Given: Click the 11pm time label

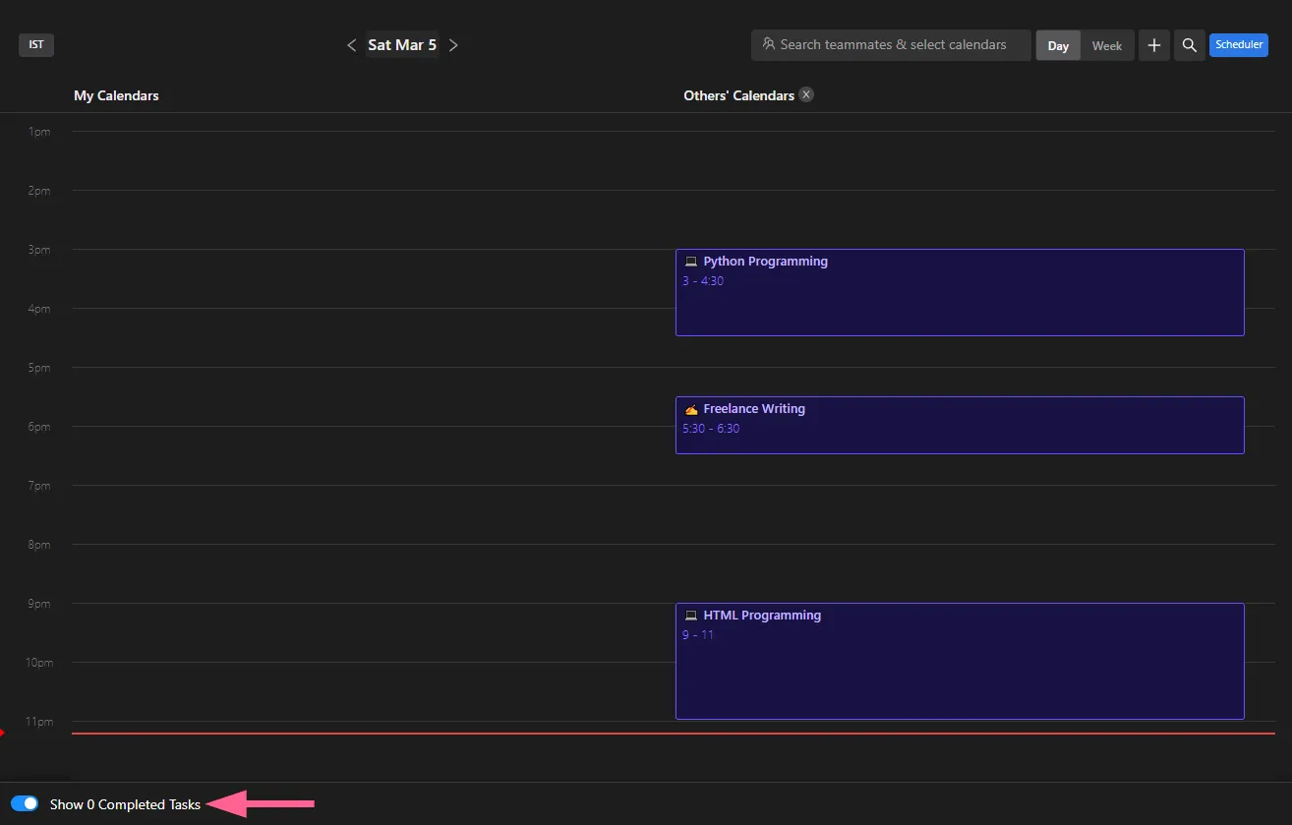Looking at the screenshot, I should click(x=39, y=722).
